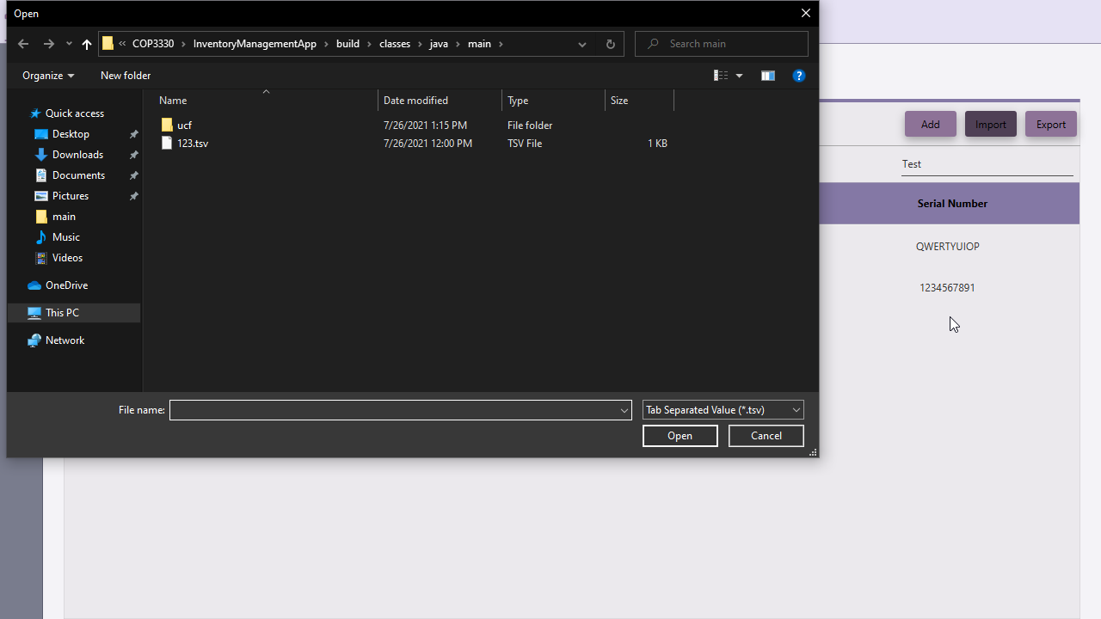Select the 1234567891 serial number cell
The width and height of the screenshot is (1101, 619).
[x=947, y=288]
